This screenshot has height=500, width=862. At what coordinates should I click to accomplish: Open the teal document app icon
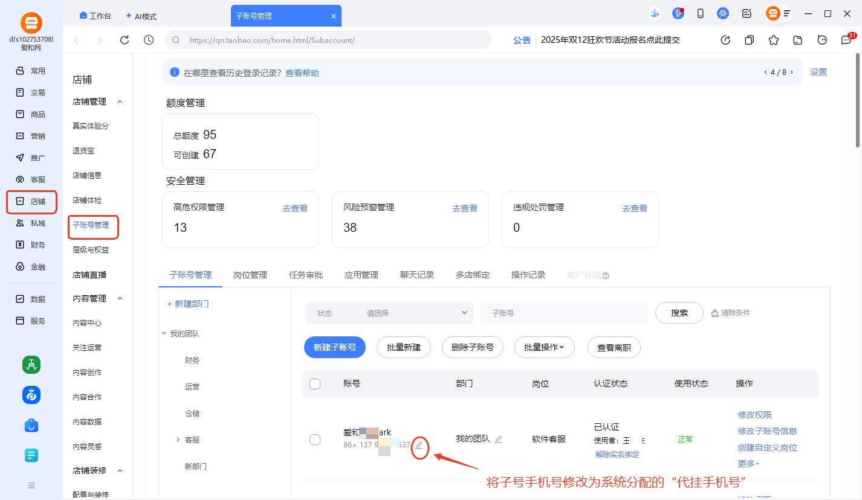click(31, 456)
